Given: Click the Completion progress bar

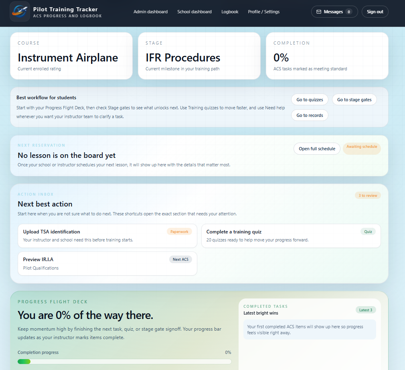Looking at the screenshot, I should coord(124,362).
